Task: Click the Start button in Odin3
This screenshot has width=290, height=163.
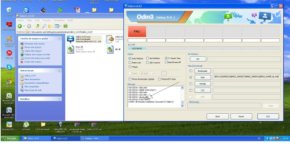Action: point(217,116)
